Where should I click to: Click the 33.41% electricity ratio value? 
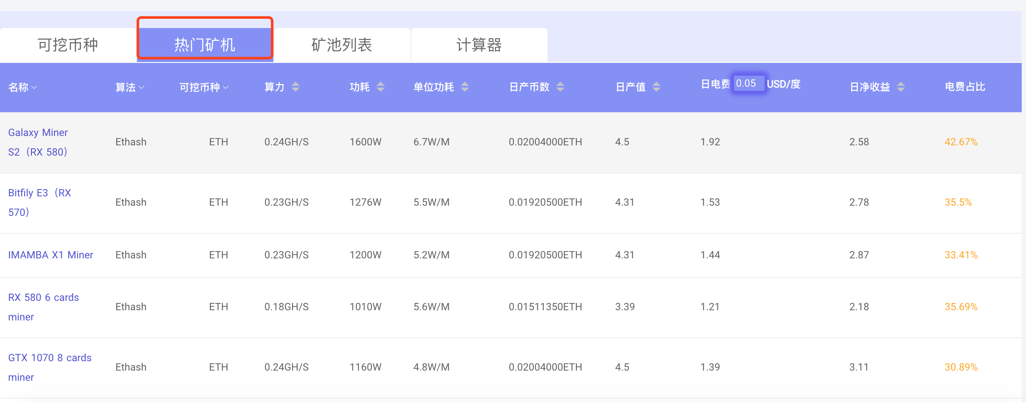(961, 255)
